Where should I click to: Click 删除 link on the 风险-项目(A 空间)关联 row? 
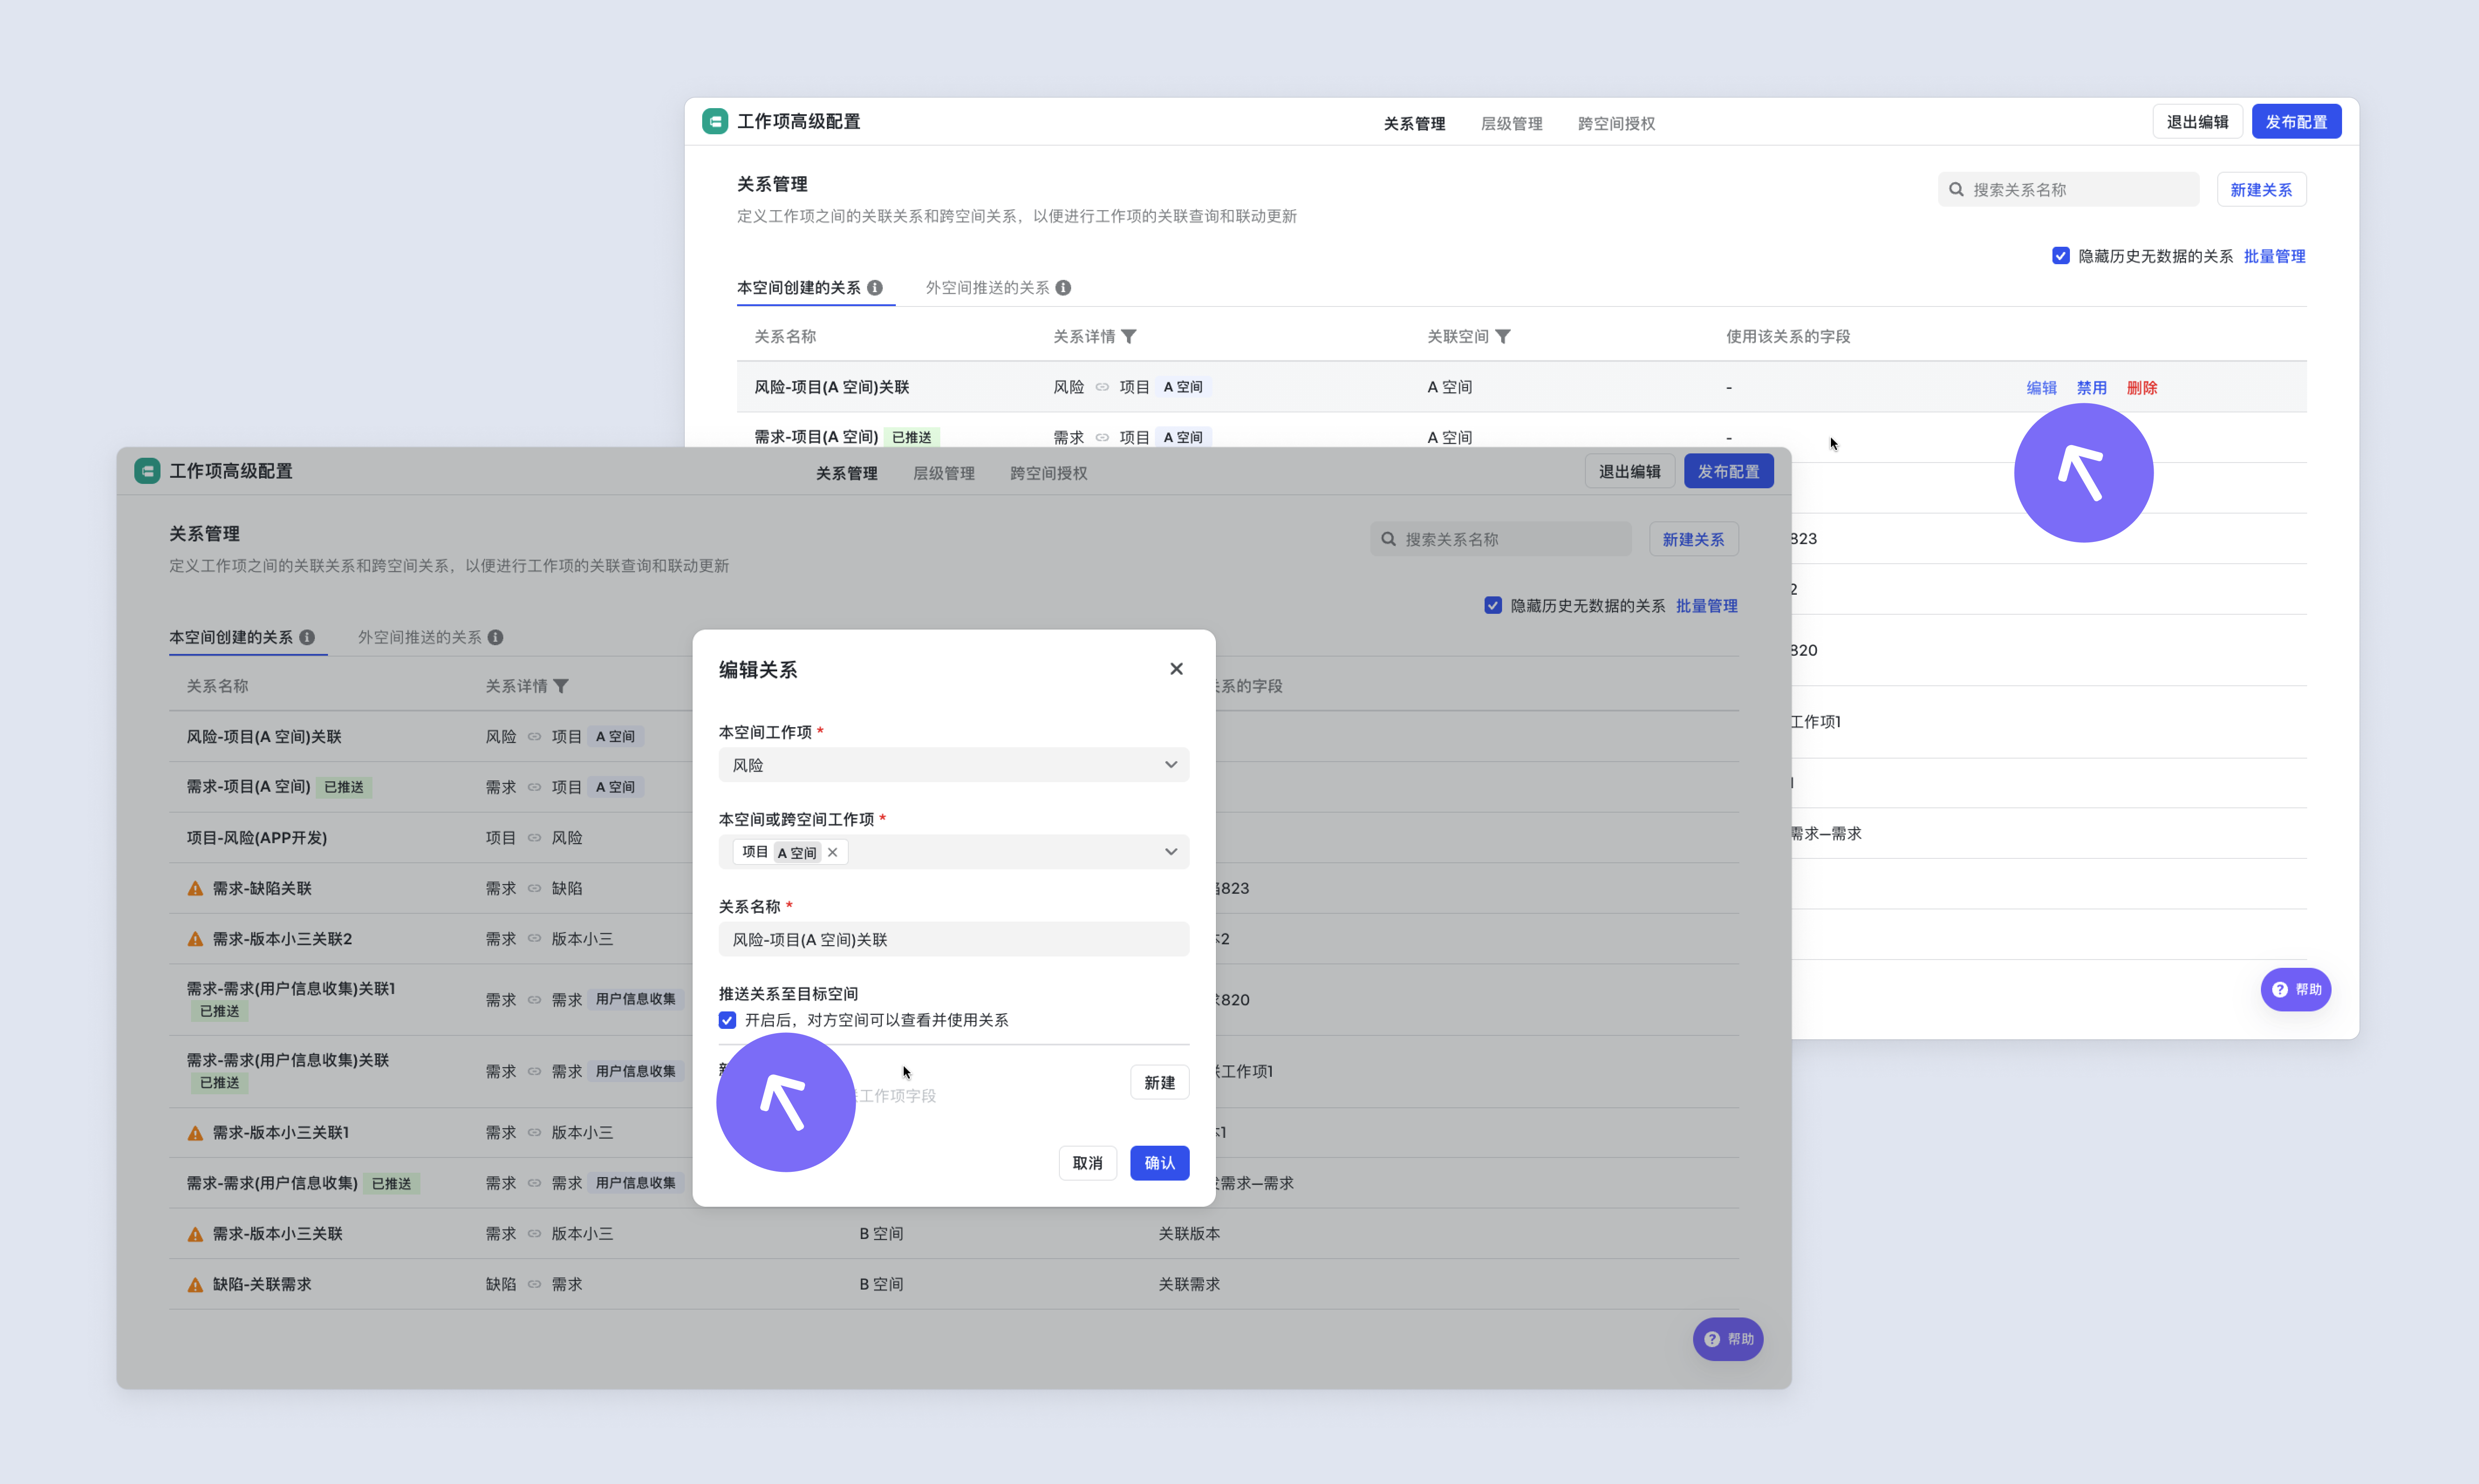[2141, 388]
